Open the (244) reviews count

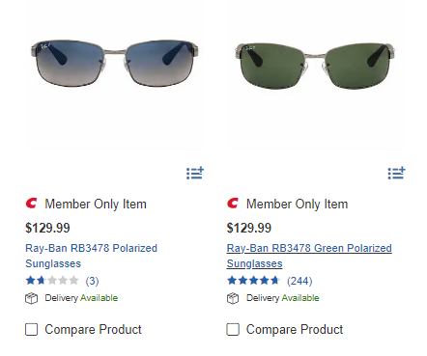(x=299, y=281)
